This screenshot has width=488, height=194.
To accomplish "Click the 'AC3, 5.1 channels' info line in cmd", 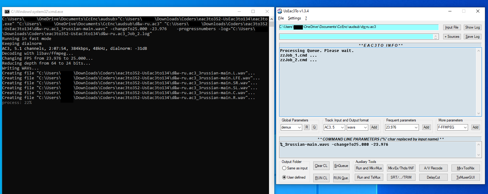I will pos(75,49).
